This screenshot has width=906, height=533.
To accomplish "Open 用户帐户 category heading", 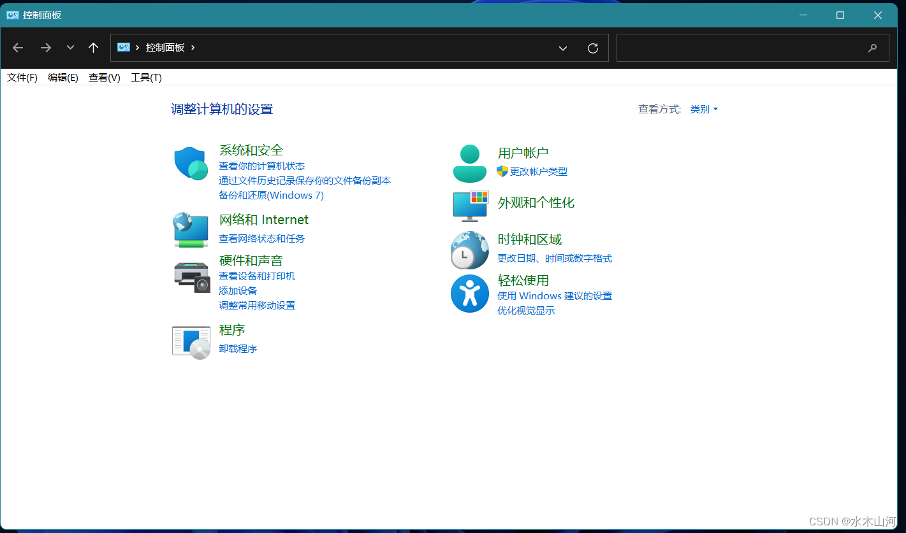I will point(523,153).
